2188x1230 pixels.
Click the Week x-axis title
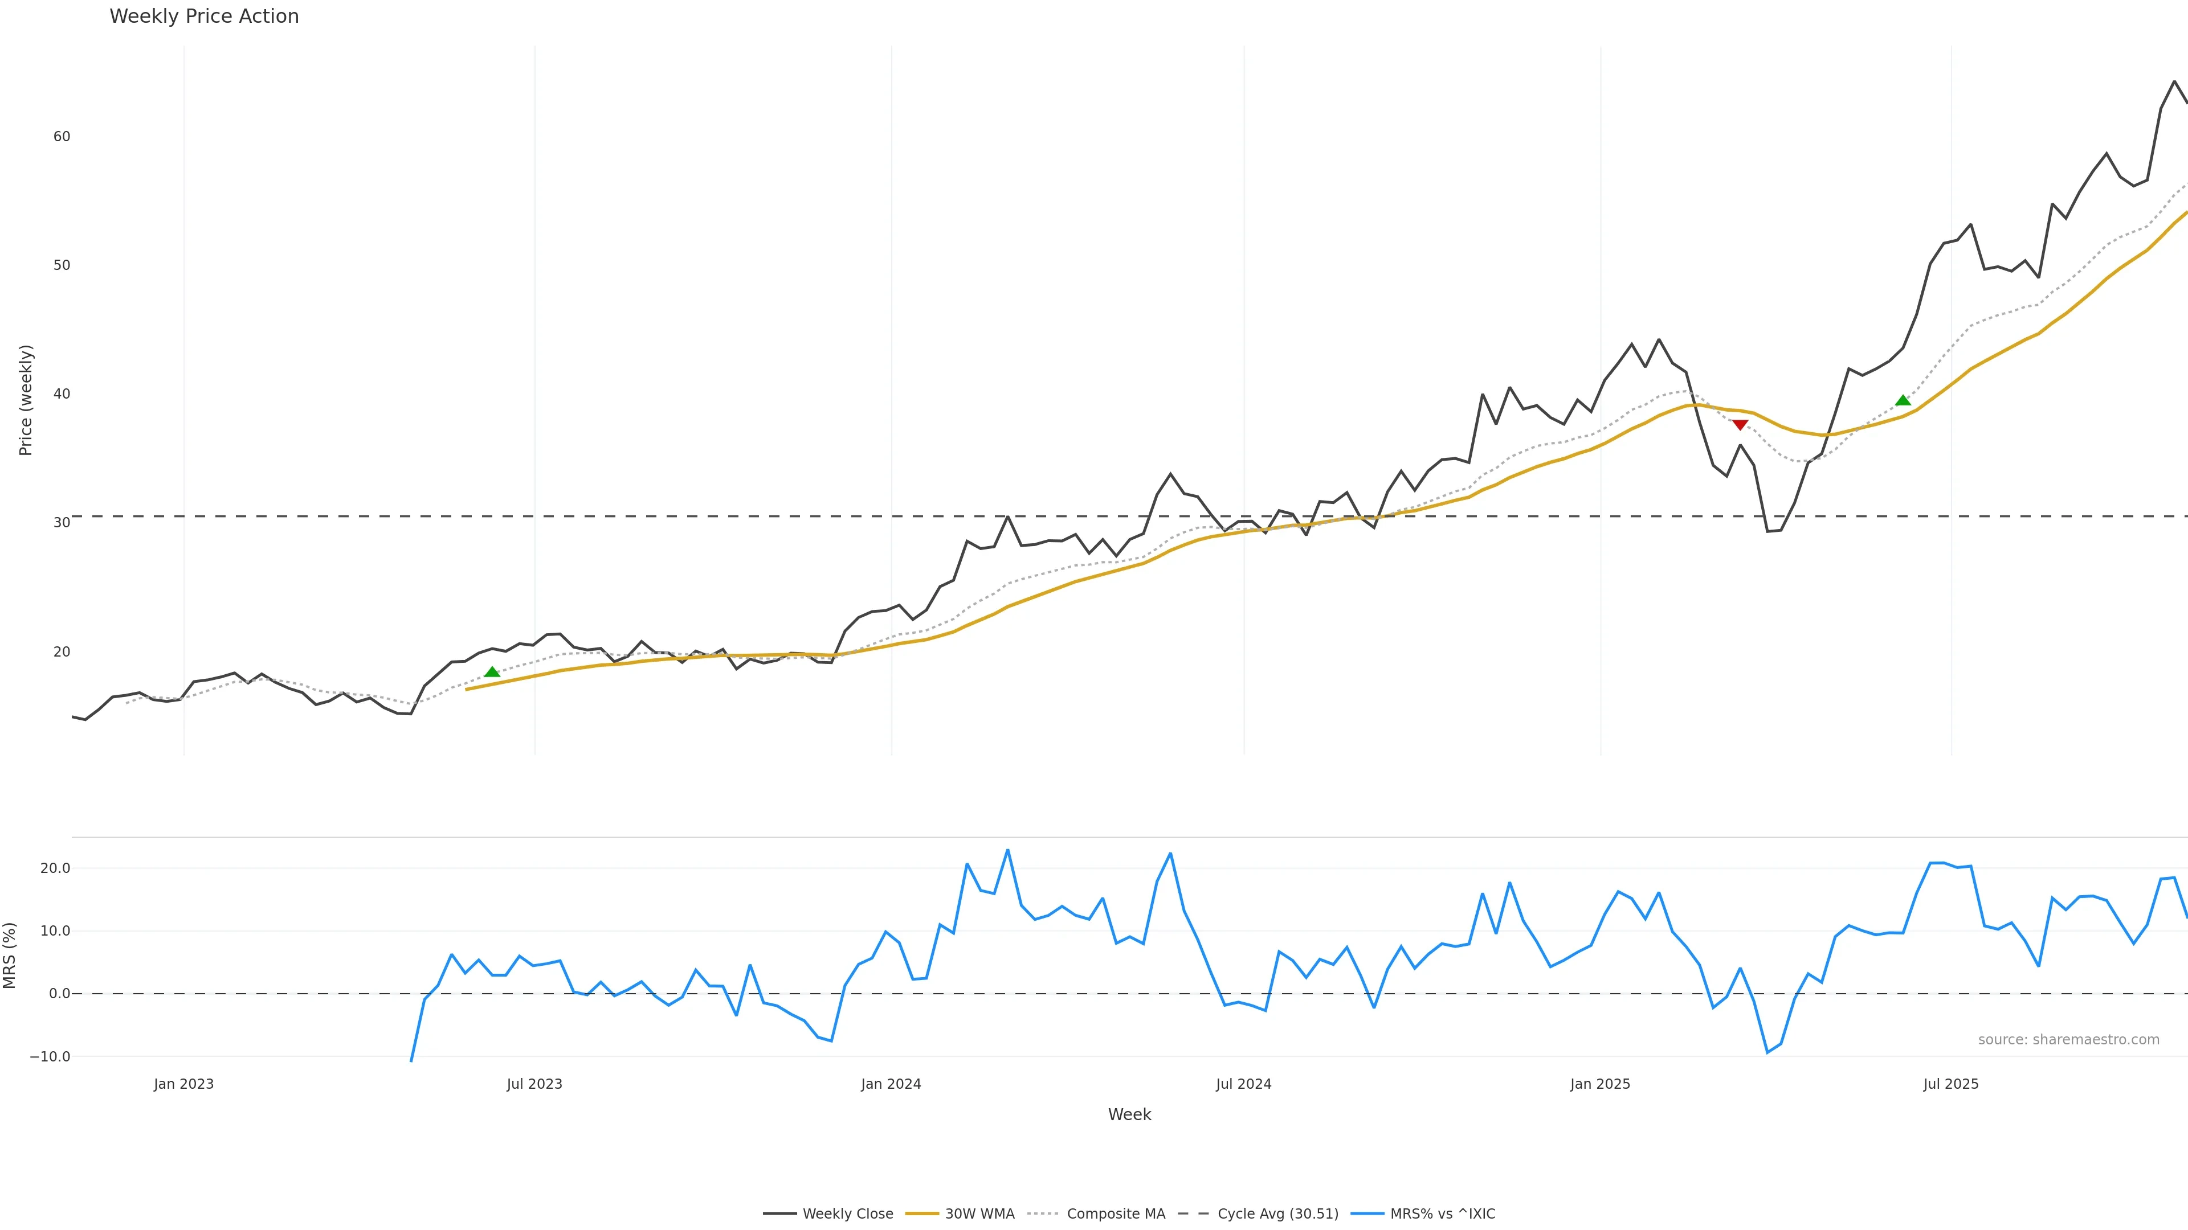(1129, 1114)
